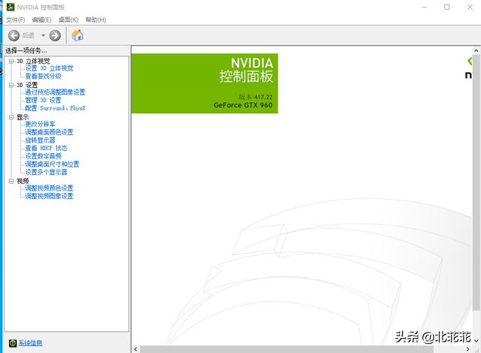The image size is (481, 353).
Task: Collapse the 3D 设置 tree node
Action: click(x=11, y=85)
